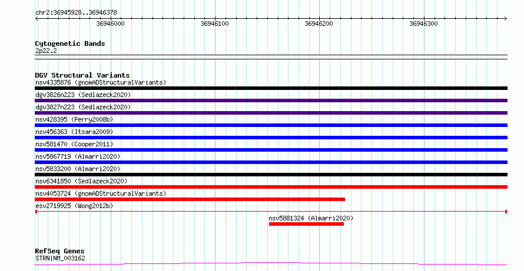Click the blue nsv428395 variant bar

click(x=271, y=125)
